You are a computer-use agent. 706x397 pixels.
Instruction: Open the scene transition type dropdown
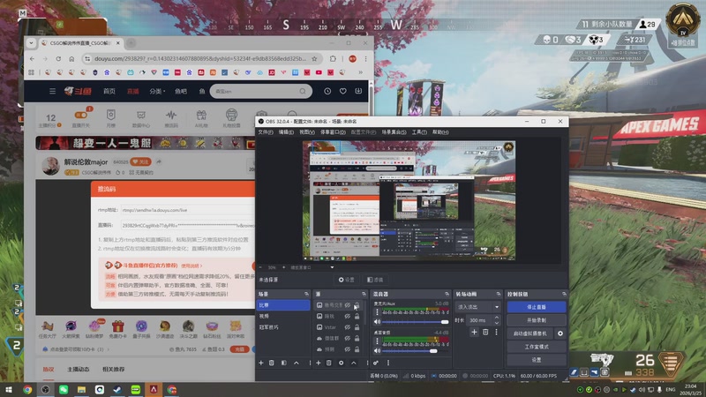click(x=477, y=307)
